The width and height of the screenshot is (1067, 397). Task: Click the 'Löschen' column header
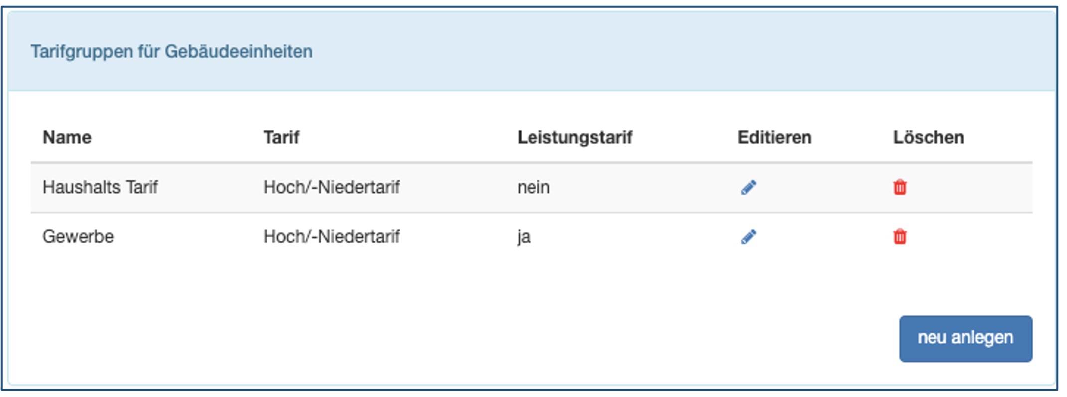click(x=929, y=137)
